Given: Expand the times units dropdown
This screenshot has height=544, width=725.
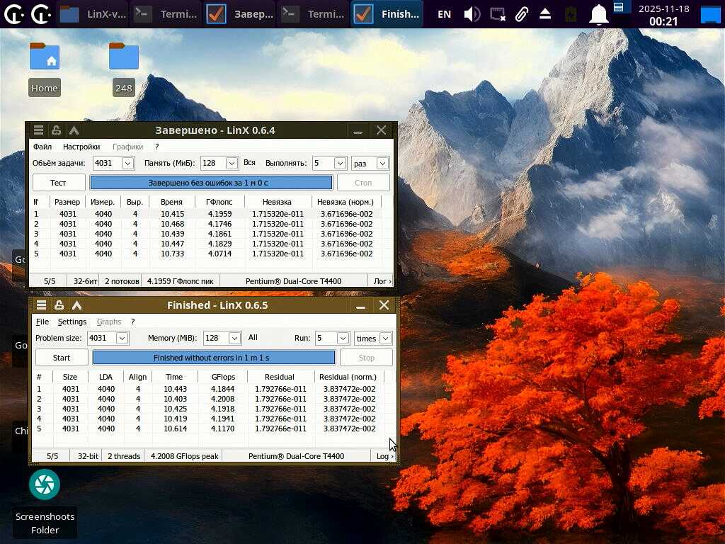Looking at the screenshot, I should [385, 338].
